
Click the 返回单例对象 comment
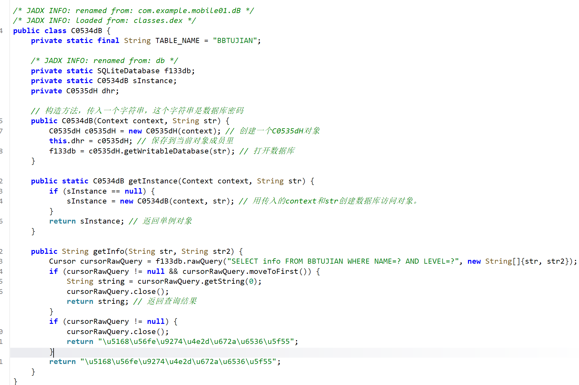(x=160, y=221)
